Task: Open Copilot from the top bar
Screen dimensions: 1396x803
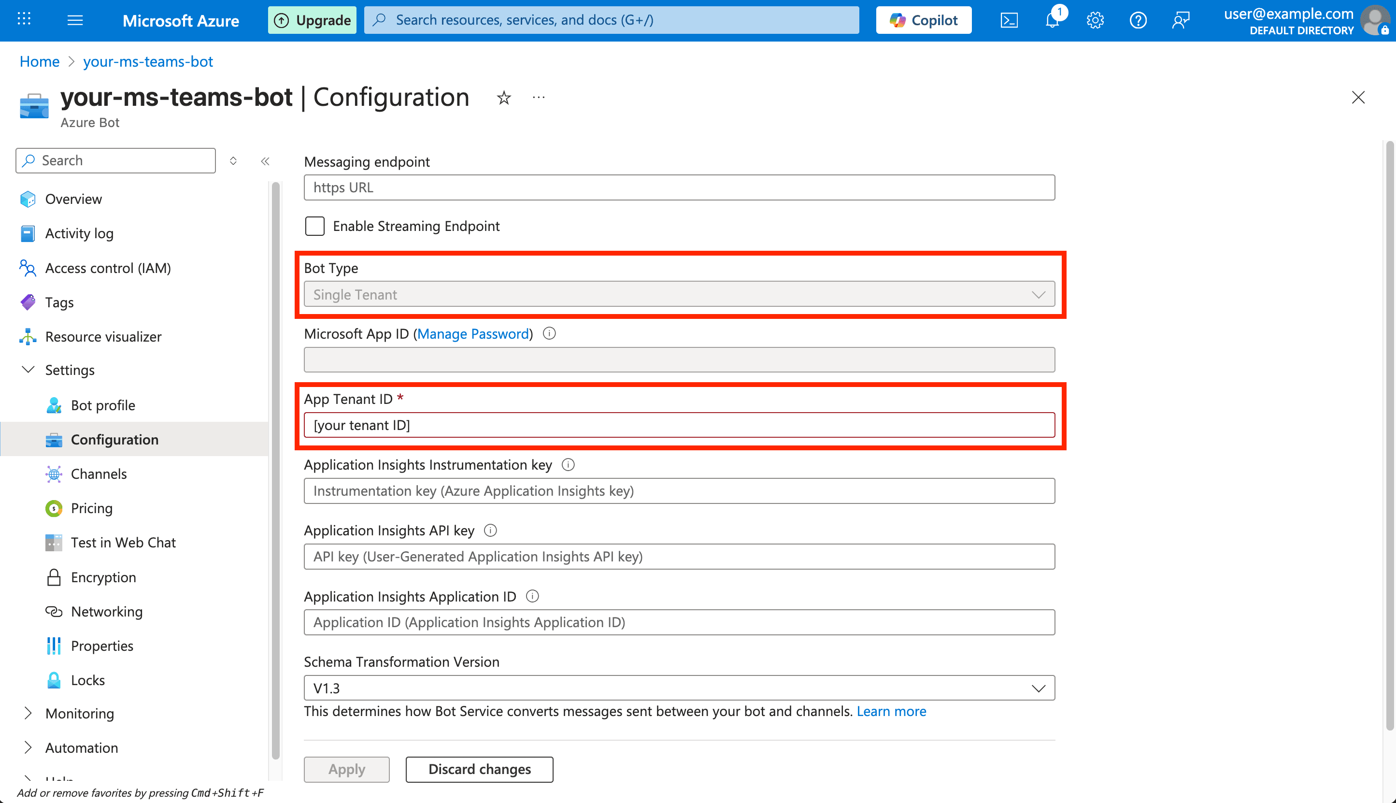Action: click(x=924, y=20)
